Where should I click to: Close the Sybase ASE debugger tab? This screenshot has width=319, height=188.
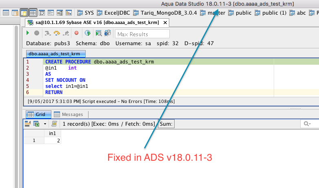pos(165,22)
